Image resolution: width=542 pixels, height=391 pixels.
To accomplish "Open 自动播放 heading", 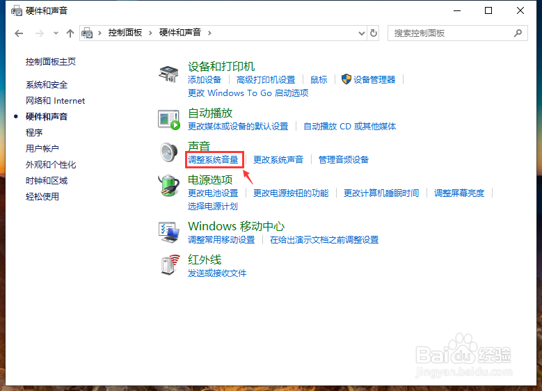I will pos(210,113).
